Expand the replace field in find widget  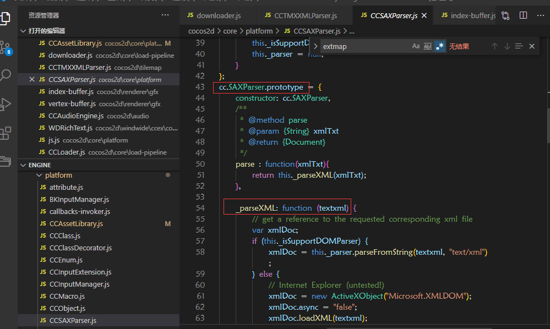point(315,46)
